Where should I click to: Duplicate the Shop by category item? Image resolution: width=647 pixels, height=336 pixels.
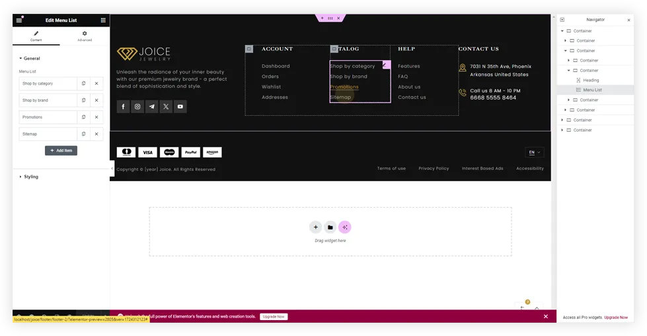point(83,83)
